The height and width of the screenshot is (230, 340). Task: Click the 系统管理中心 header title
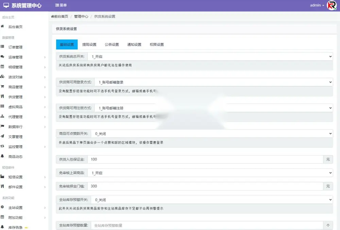tap(27, 5)
